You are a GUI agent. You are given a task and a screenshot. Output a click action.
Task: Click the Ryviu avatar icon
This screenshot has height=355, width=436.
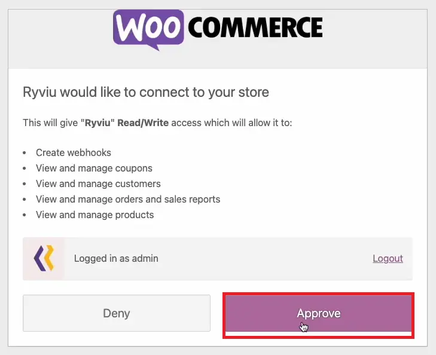tap(44, 258)
